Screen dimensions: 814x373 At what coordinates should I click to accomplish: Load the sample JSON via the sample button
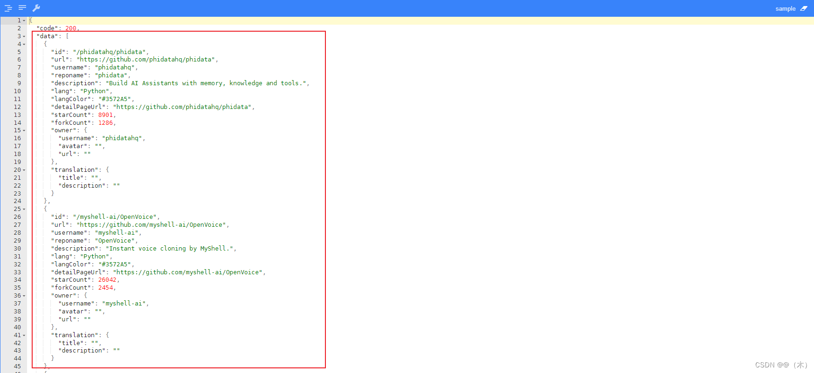click(786, 8)
